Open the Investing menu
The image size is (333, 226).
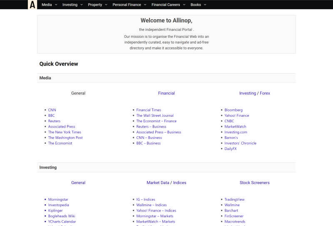pos(70,5)
